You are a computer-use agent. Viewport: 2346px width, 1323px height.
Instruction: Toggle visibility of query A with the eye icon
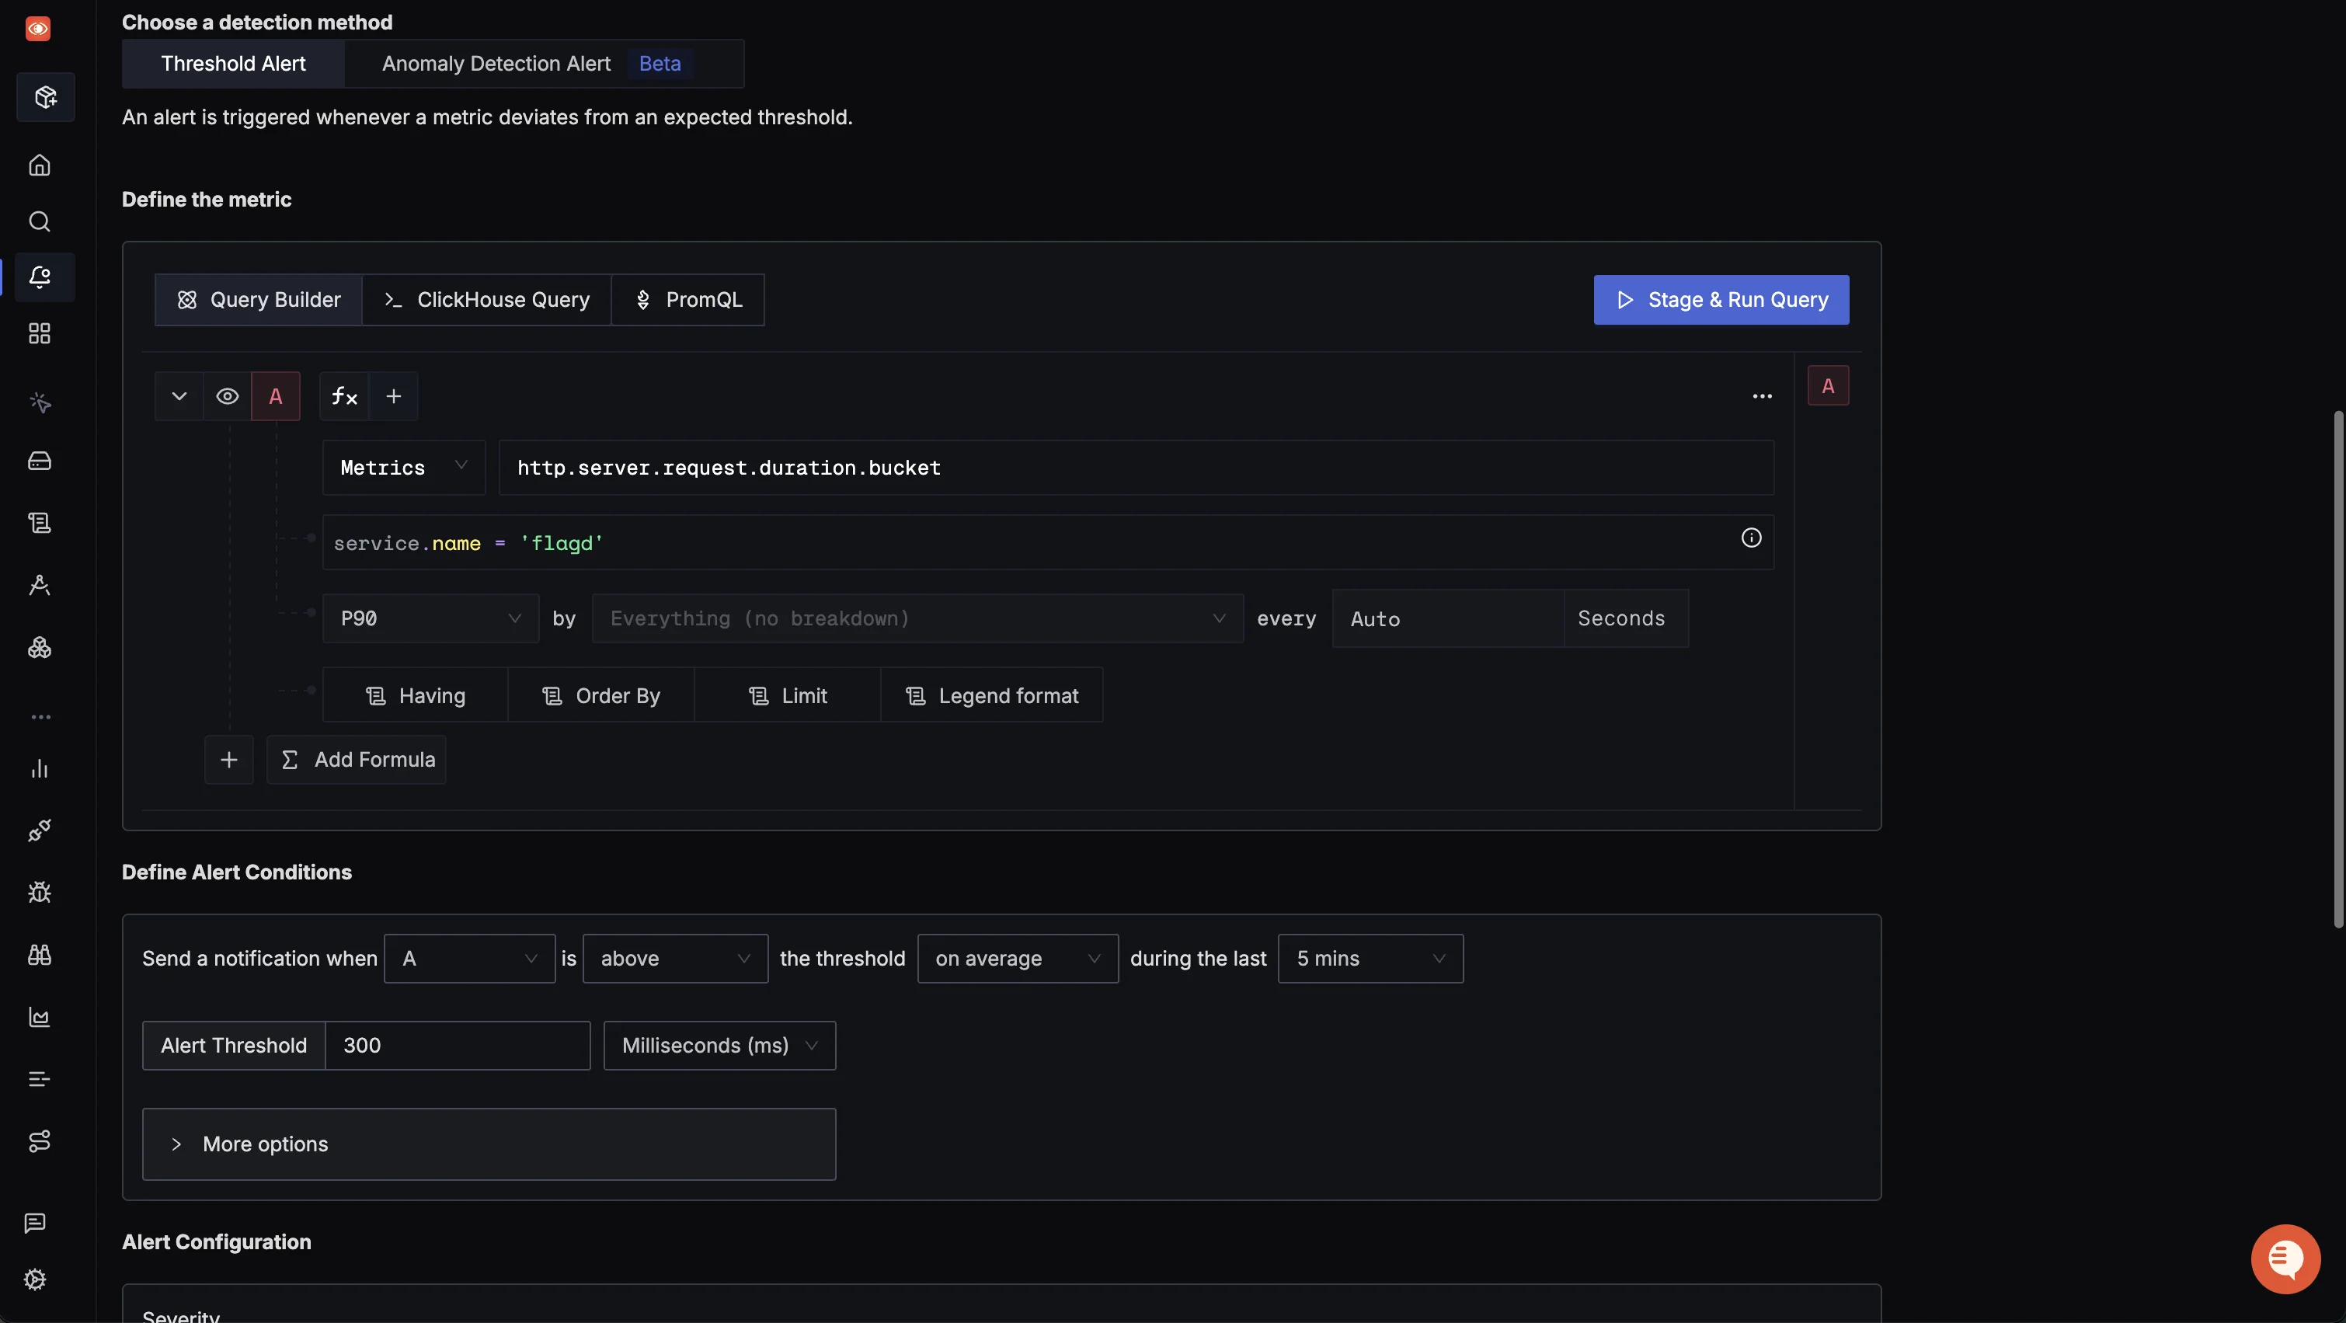coord(227,395)
